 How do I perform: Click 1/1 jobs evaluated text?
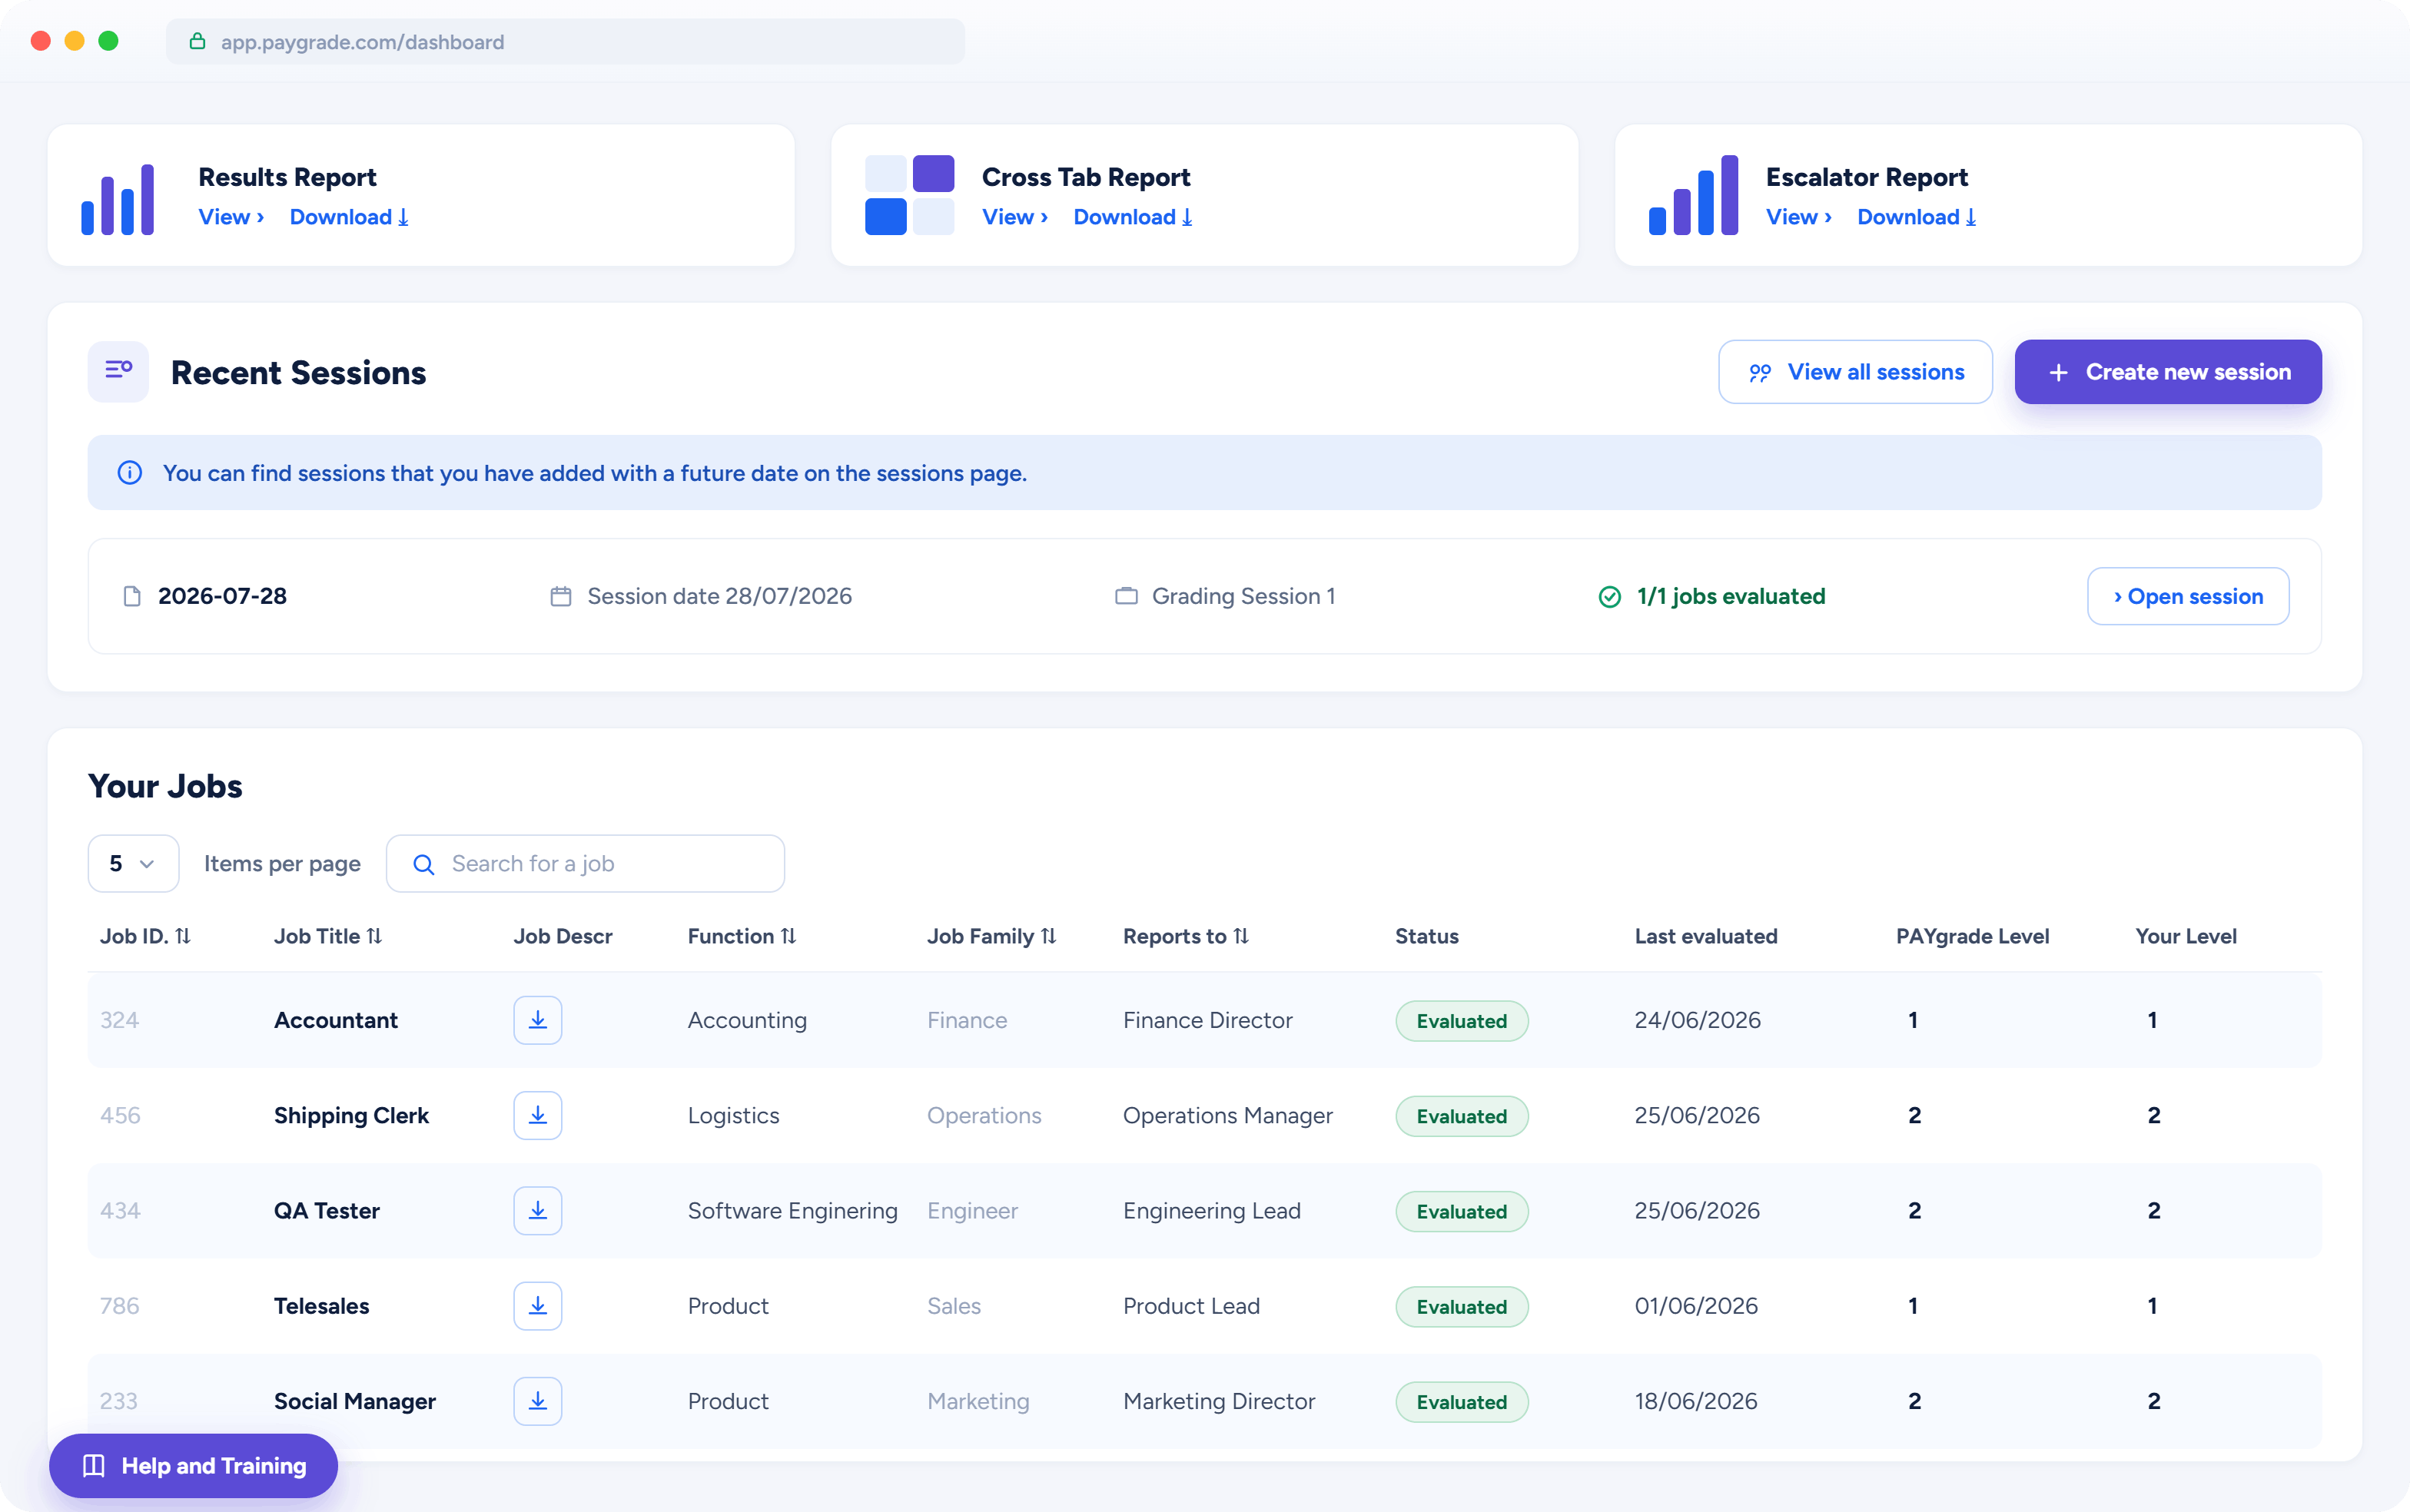(1731, 596)
